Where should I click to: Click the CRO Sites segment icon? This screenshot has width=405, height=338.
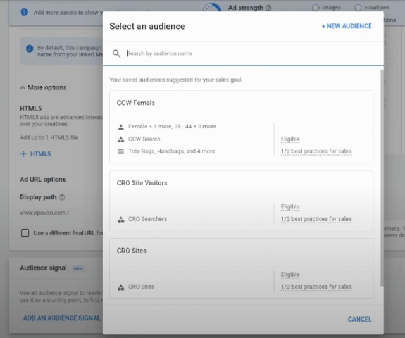tap(121, 287)
